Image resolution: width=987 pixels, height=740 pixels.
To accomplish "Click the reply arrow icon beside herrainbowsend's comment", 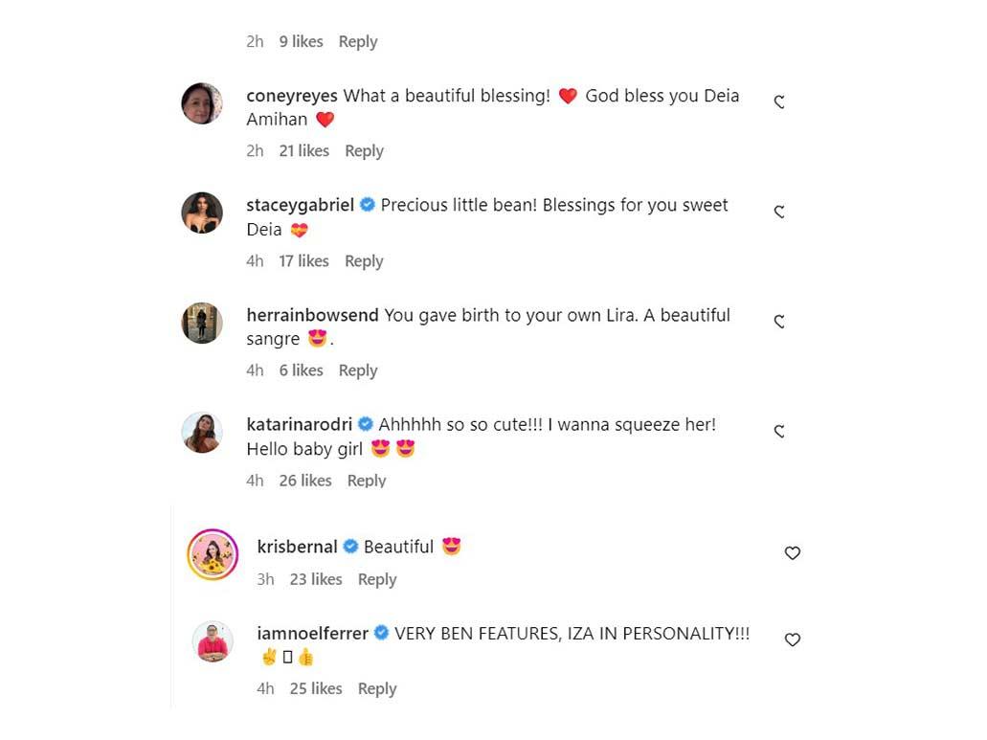I will click(778, 322).
